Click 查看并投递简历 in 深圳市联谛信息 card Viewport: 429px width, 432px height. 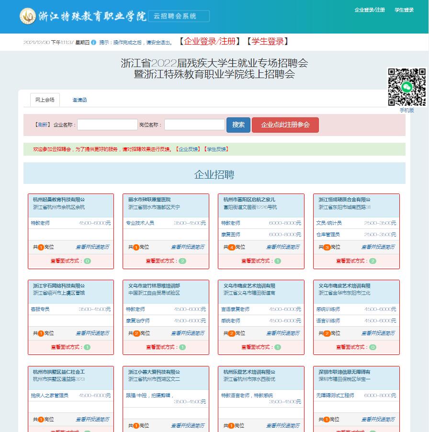click(x=378, y=420)
